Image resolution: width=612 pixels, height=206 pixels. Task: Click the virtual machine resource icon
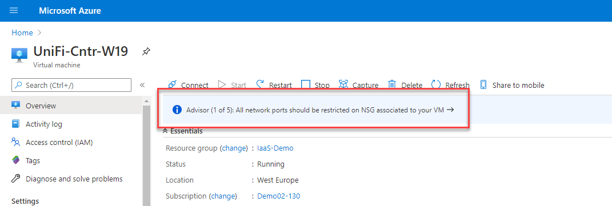(x=19, y=55)
